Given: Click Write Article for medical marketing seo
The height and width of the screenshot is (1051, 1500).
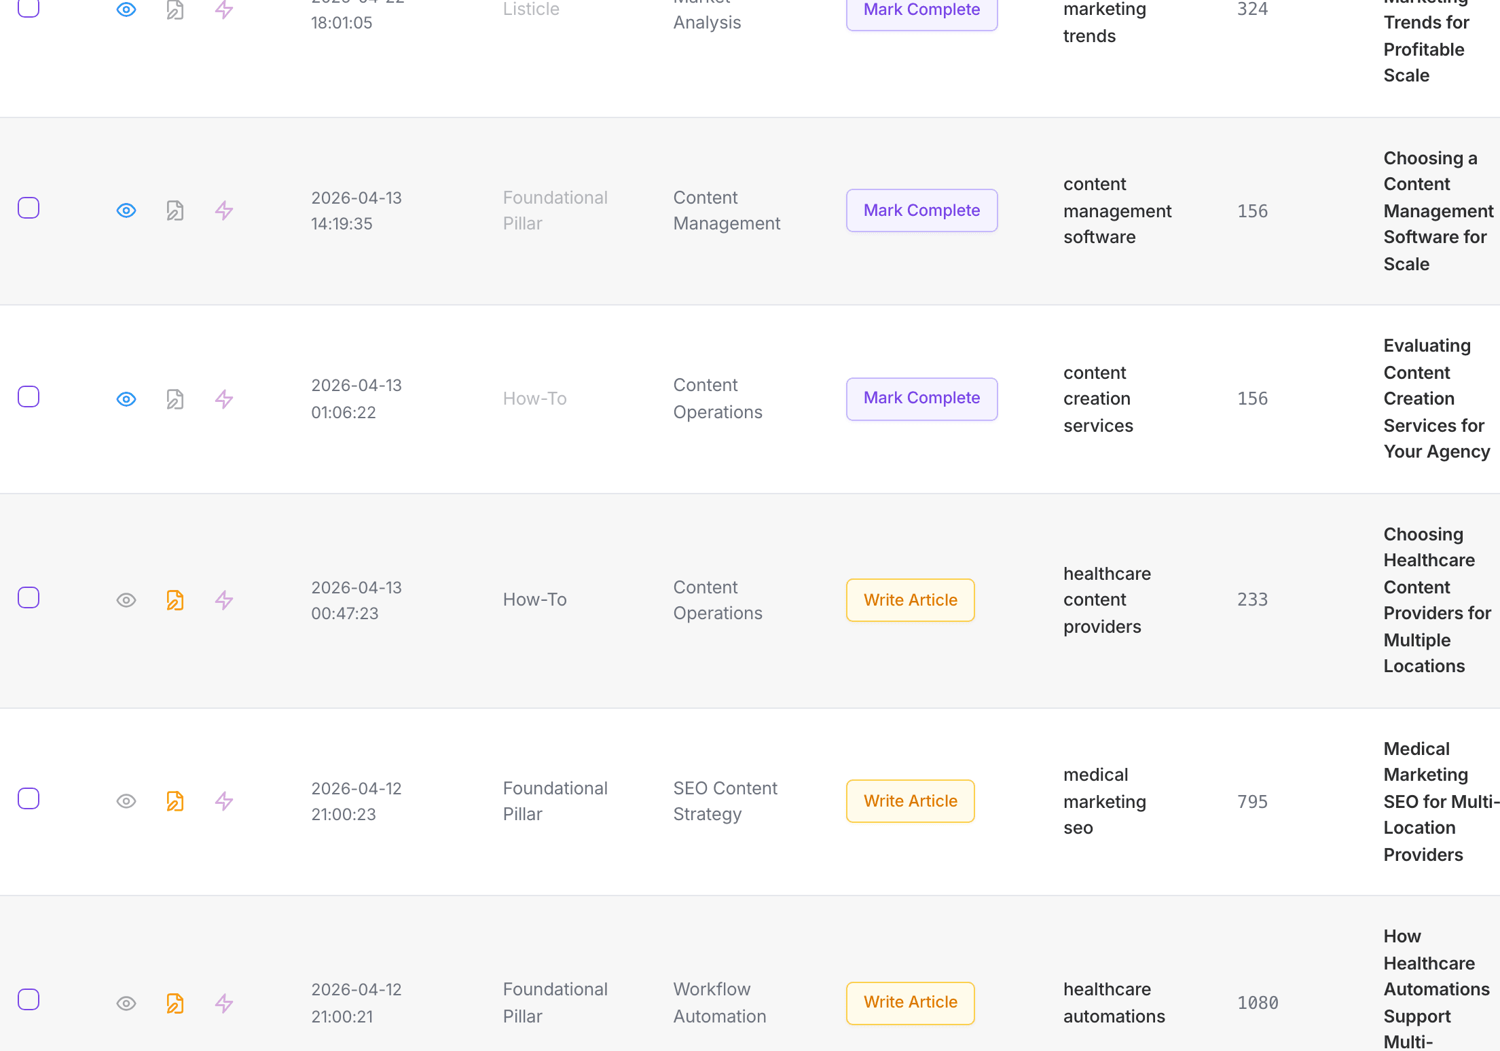Looking at the screenshot, I should [x=910, y=801].
